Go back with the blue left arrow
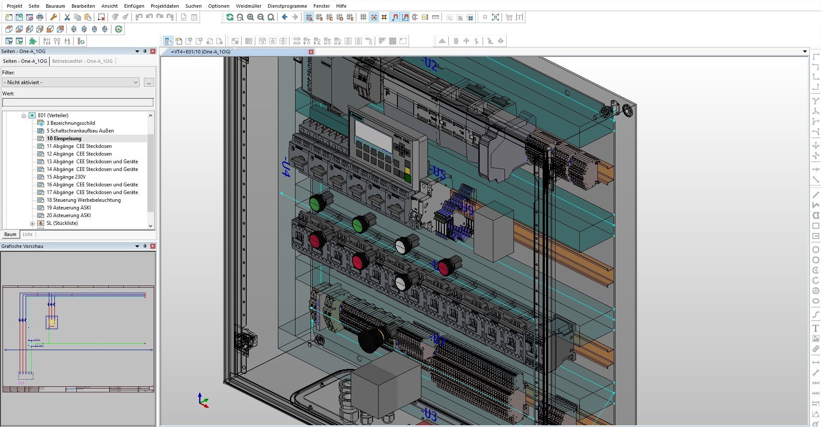Image resolution: width=821 pixels, height=427 pixels. tap(285, 17)
